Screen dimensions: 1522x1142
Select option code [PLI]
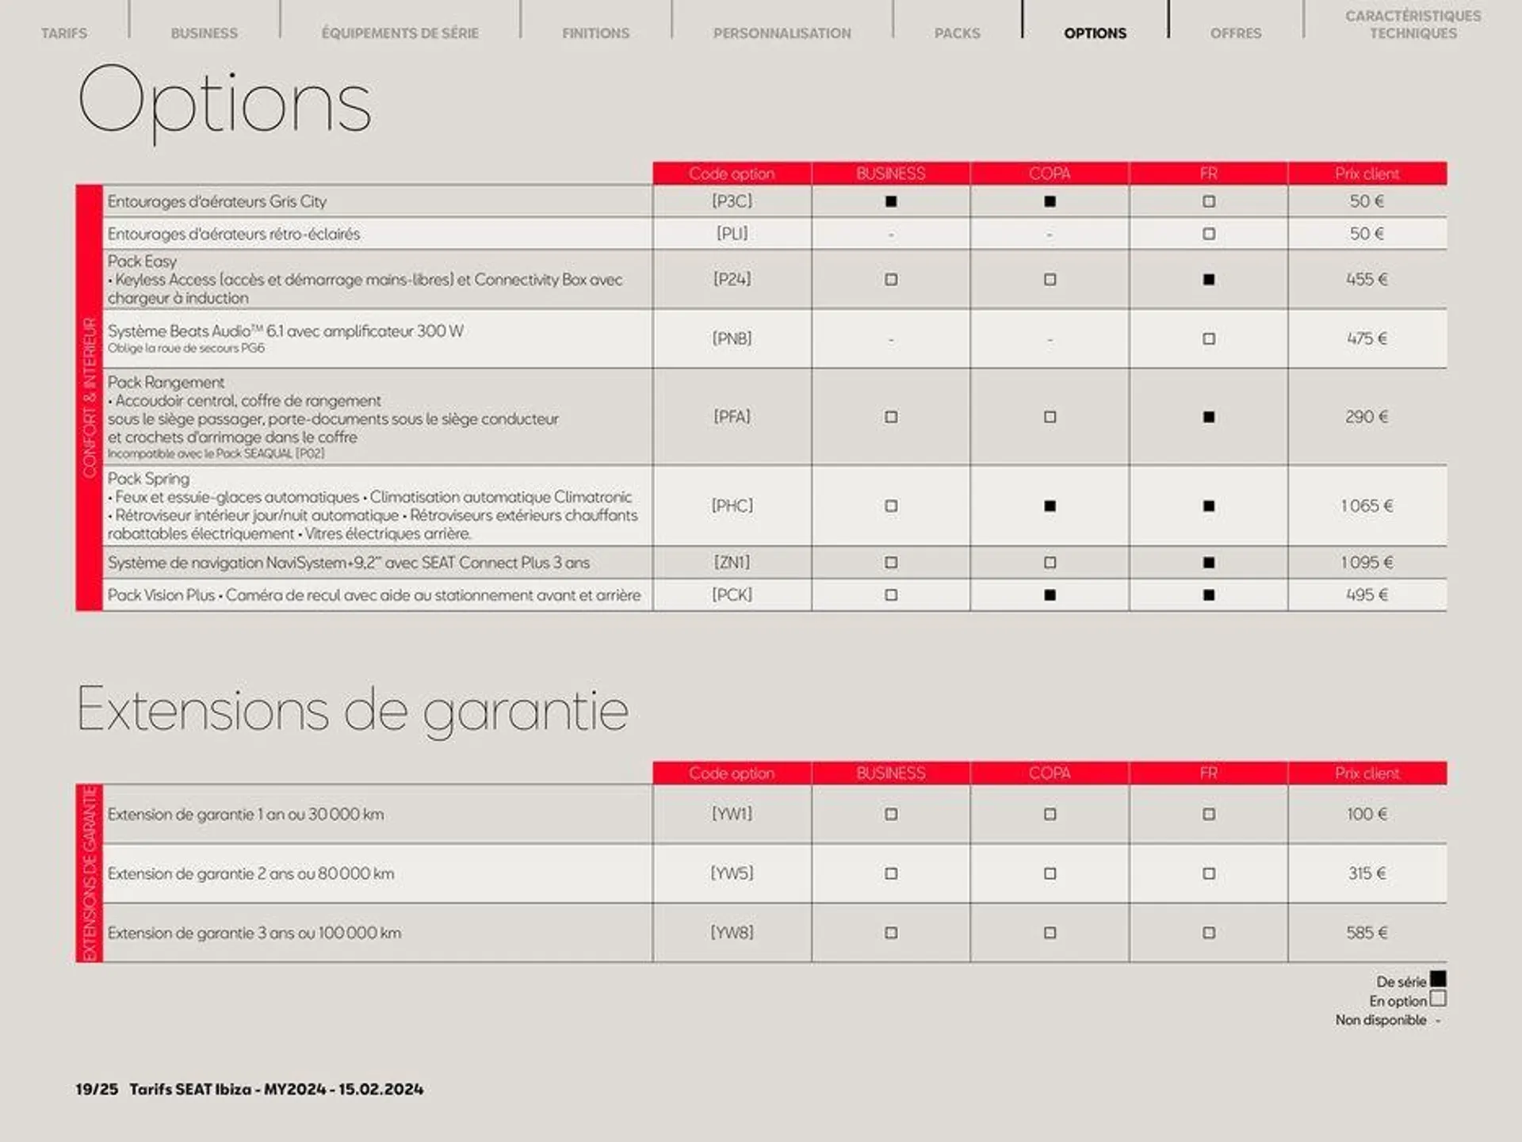click(732, 234)
